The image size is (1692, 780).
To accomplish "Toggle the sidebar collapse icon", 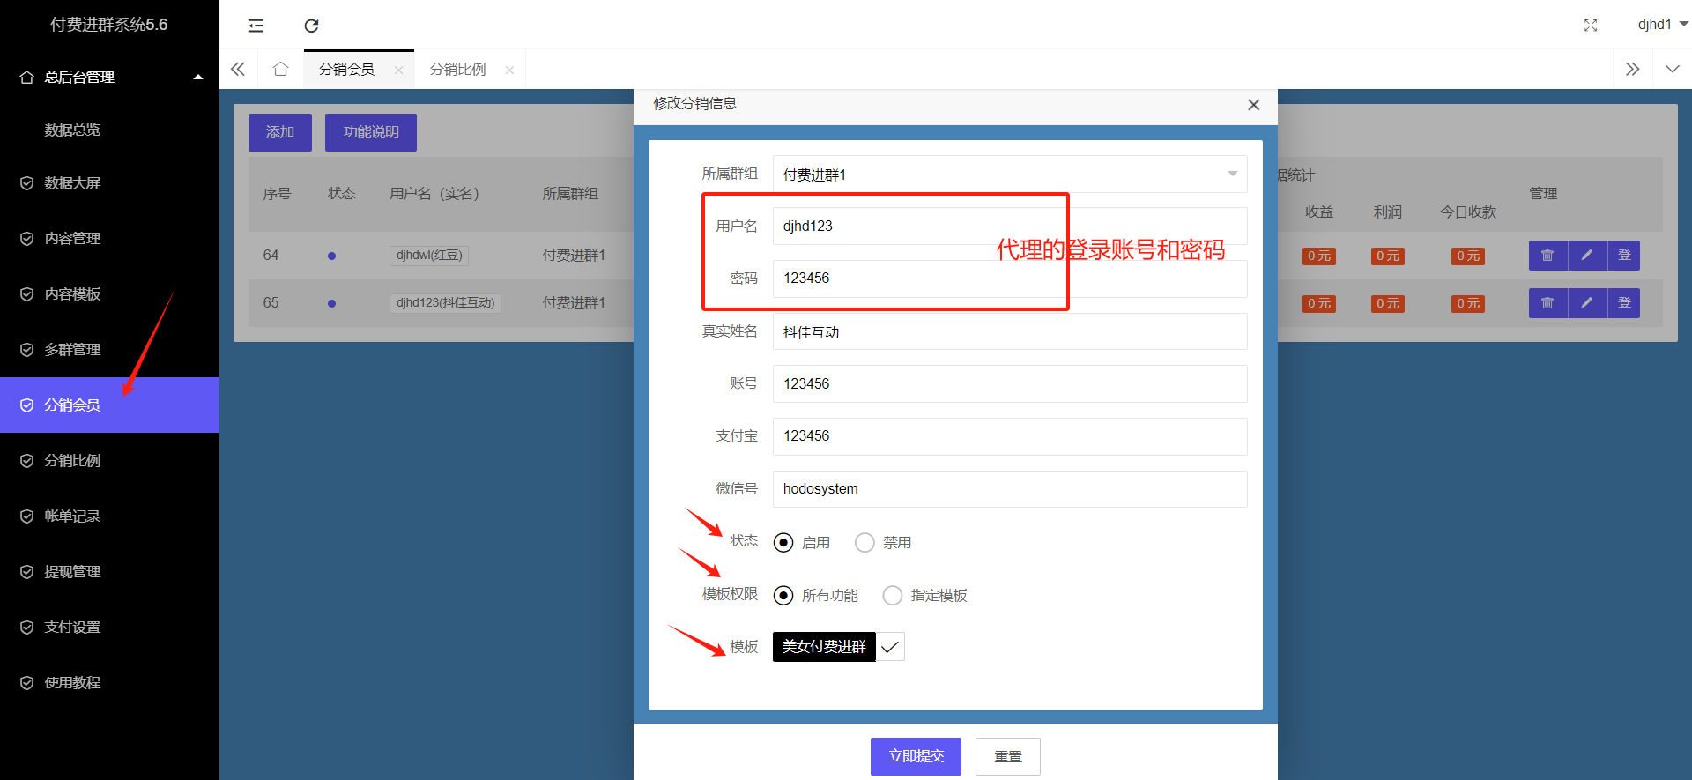I will pyautogui.click(x=256, y=26).
